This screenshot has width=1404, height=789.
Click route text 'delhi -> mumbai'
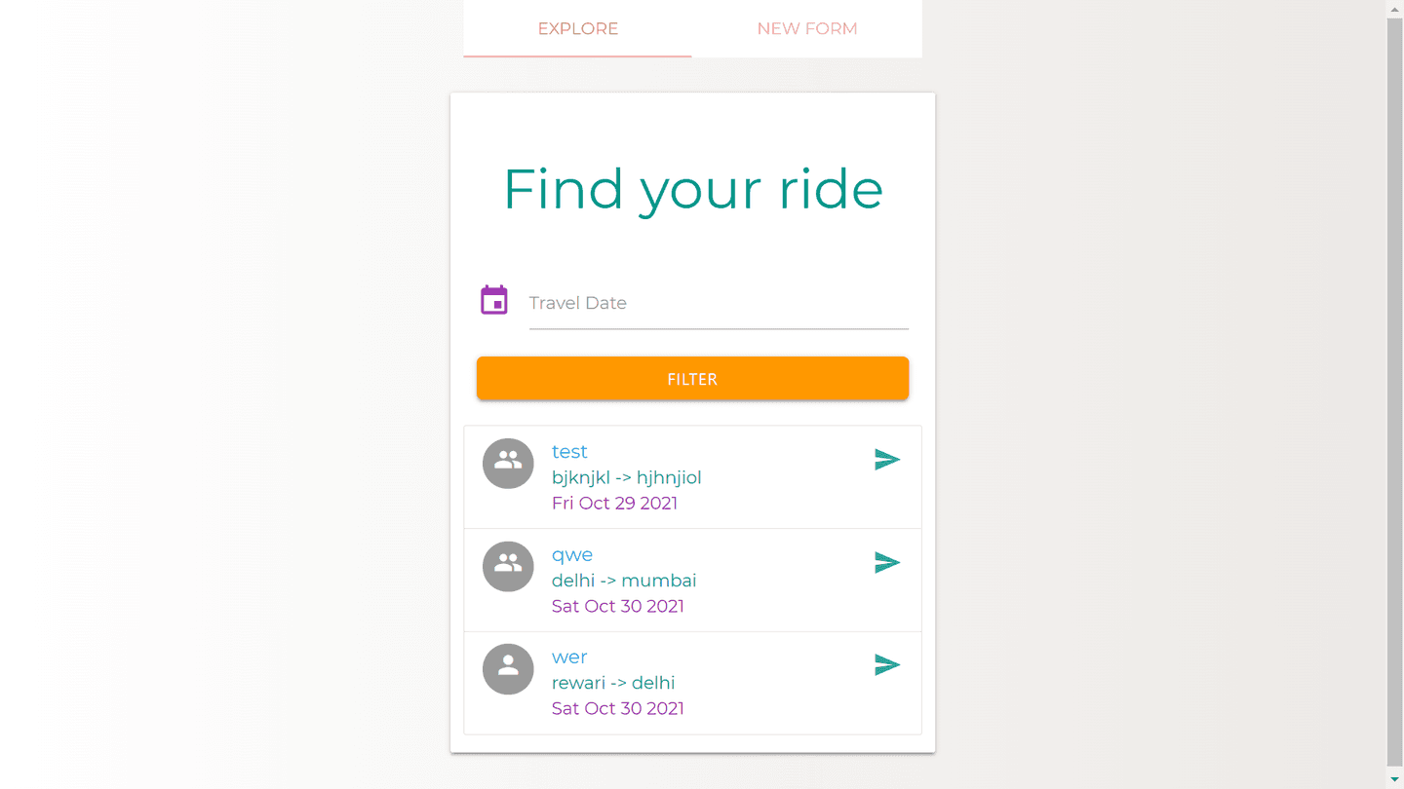coord(624,581)
